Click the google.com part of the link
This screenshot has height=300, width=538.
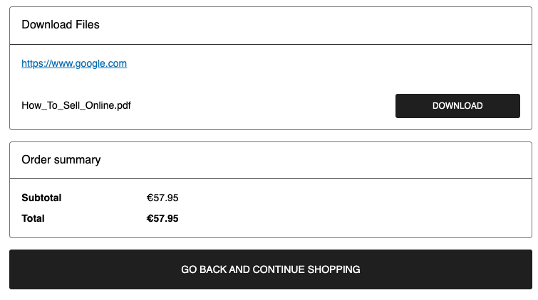tap(101, 63)
